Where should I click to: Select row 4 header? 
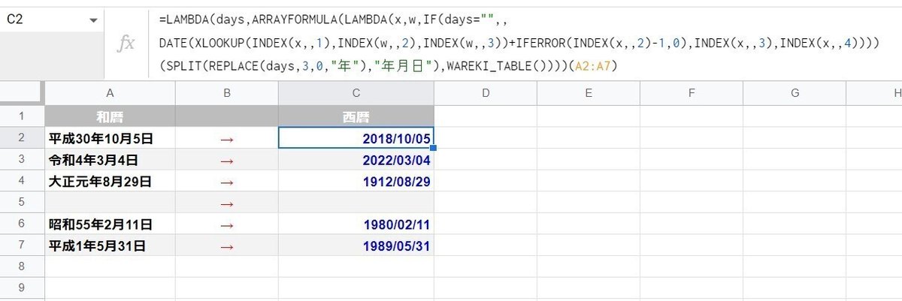[x=23, y=181]
